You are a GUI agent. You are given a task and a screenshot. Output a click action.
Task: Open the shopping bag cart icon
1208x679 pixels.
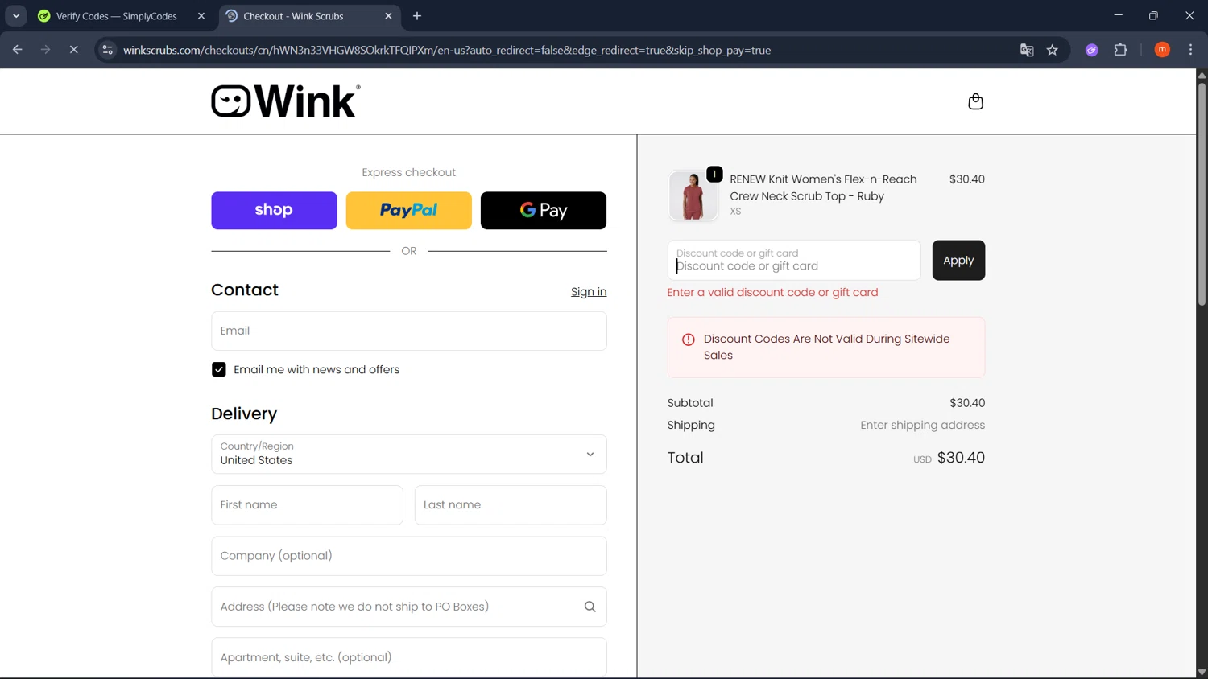coord(975,101)
